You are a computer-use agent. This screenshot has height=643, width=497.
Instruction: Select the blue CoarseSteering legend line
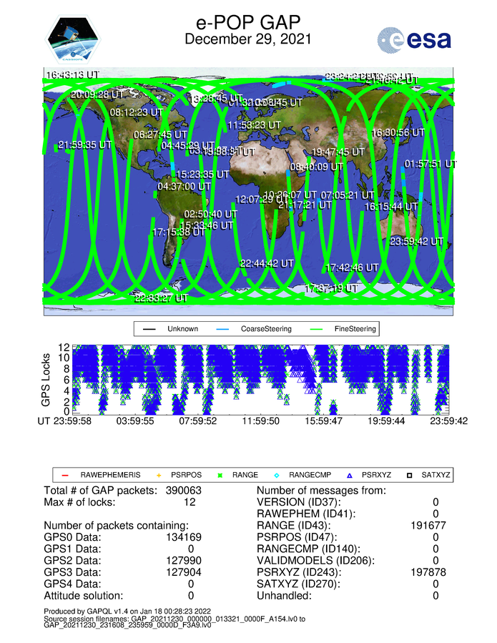click(222, 329)
